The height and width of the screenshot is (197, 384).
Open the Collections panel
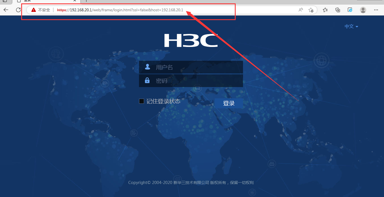click(337, 10)
